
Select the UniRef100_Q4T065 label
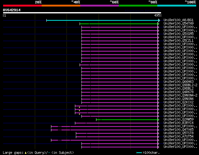(x=178, y=129)
